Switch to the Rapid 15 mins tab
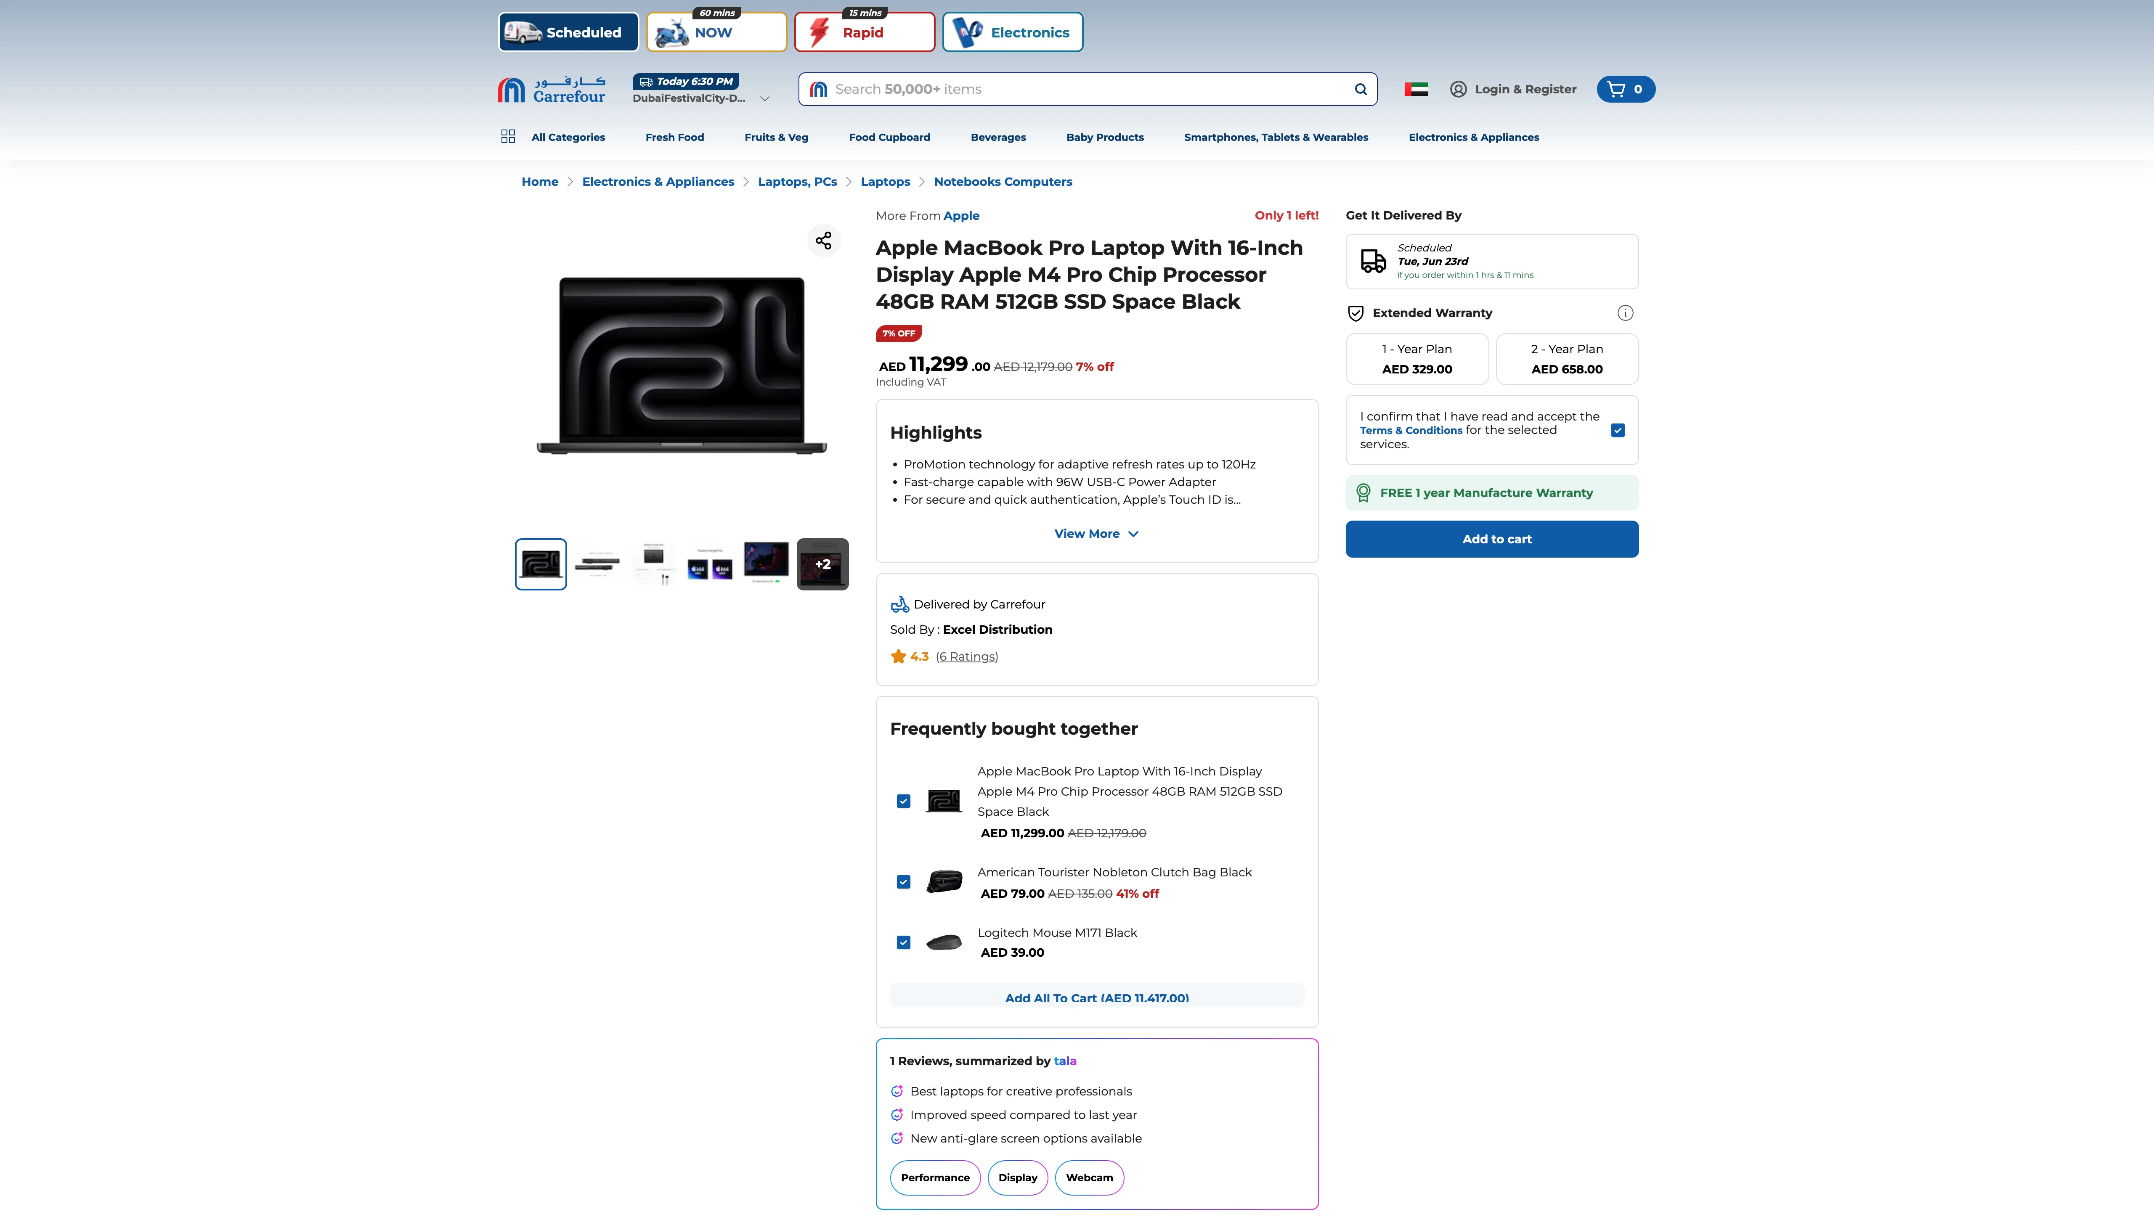Image resolution: width=2154 pixels, height=1225 pixels. pos(864,32)
